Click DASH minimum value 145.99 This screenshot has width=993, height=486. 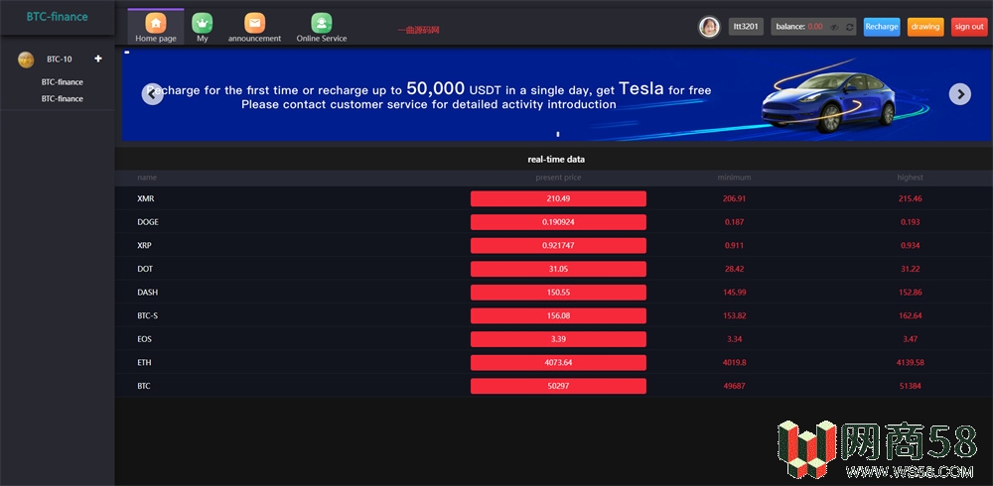pos(734,293)
